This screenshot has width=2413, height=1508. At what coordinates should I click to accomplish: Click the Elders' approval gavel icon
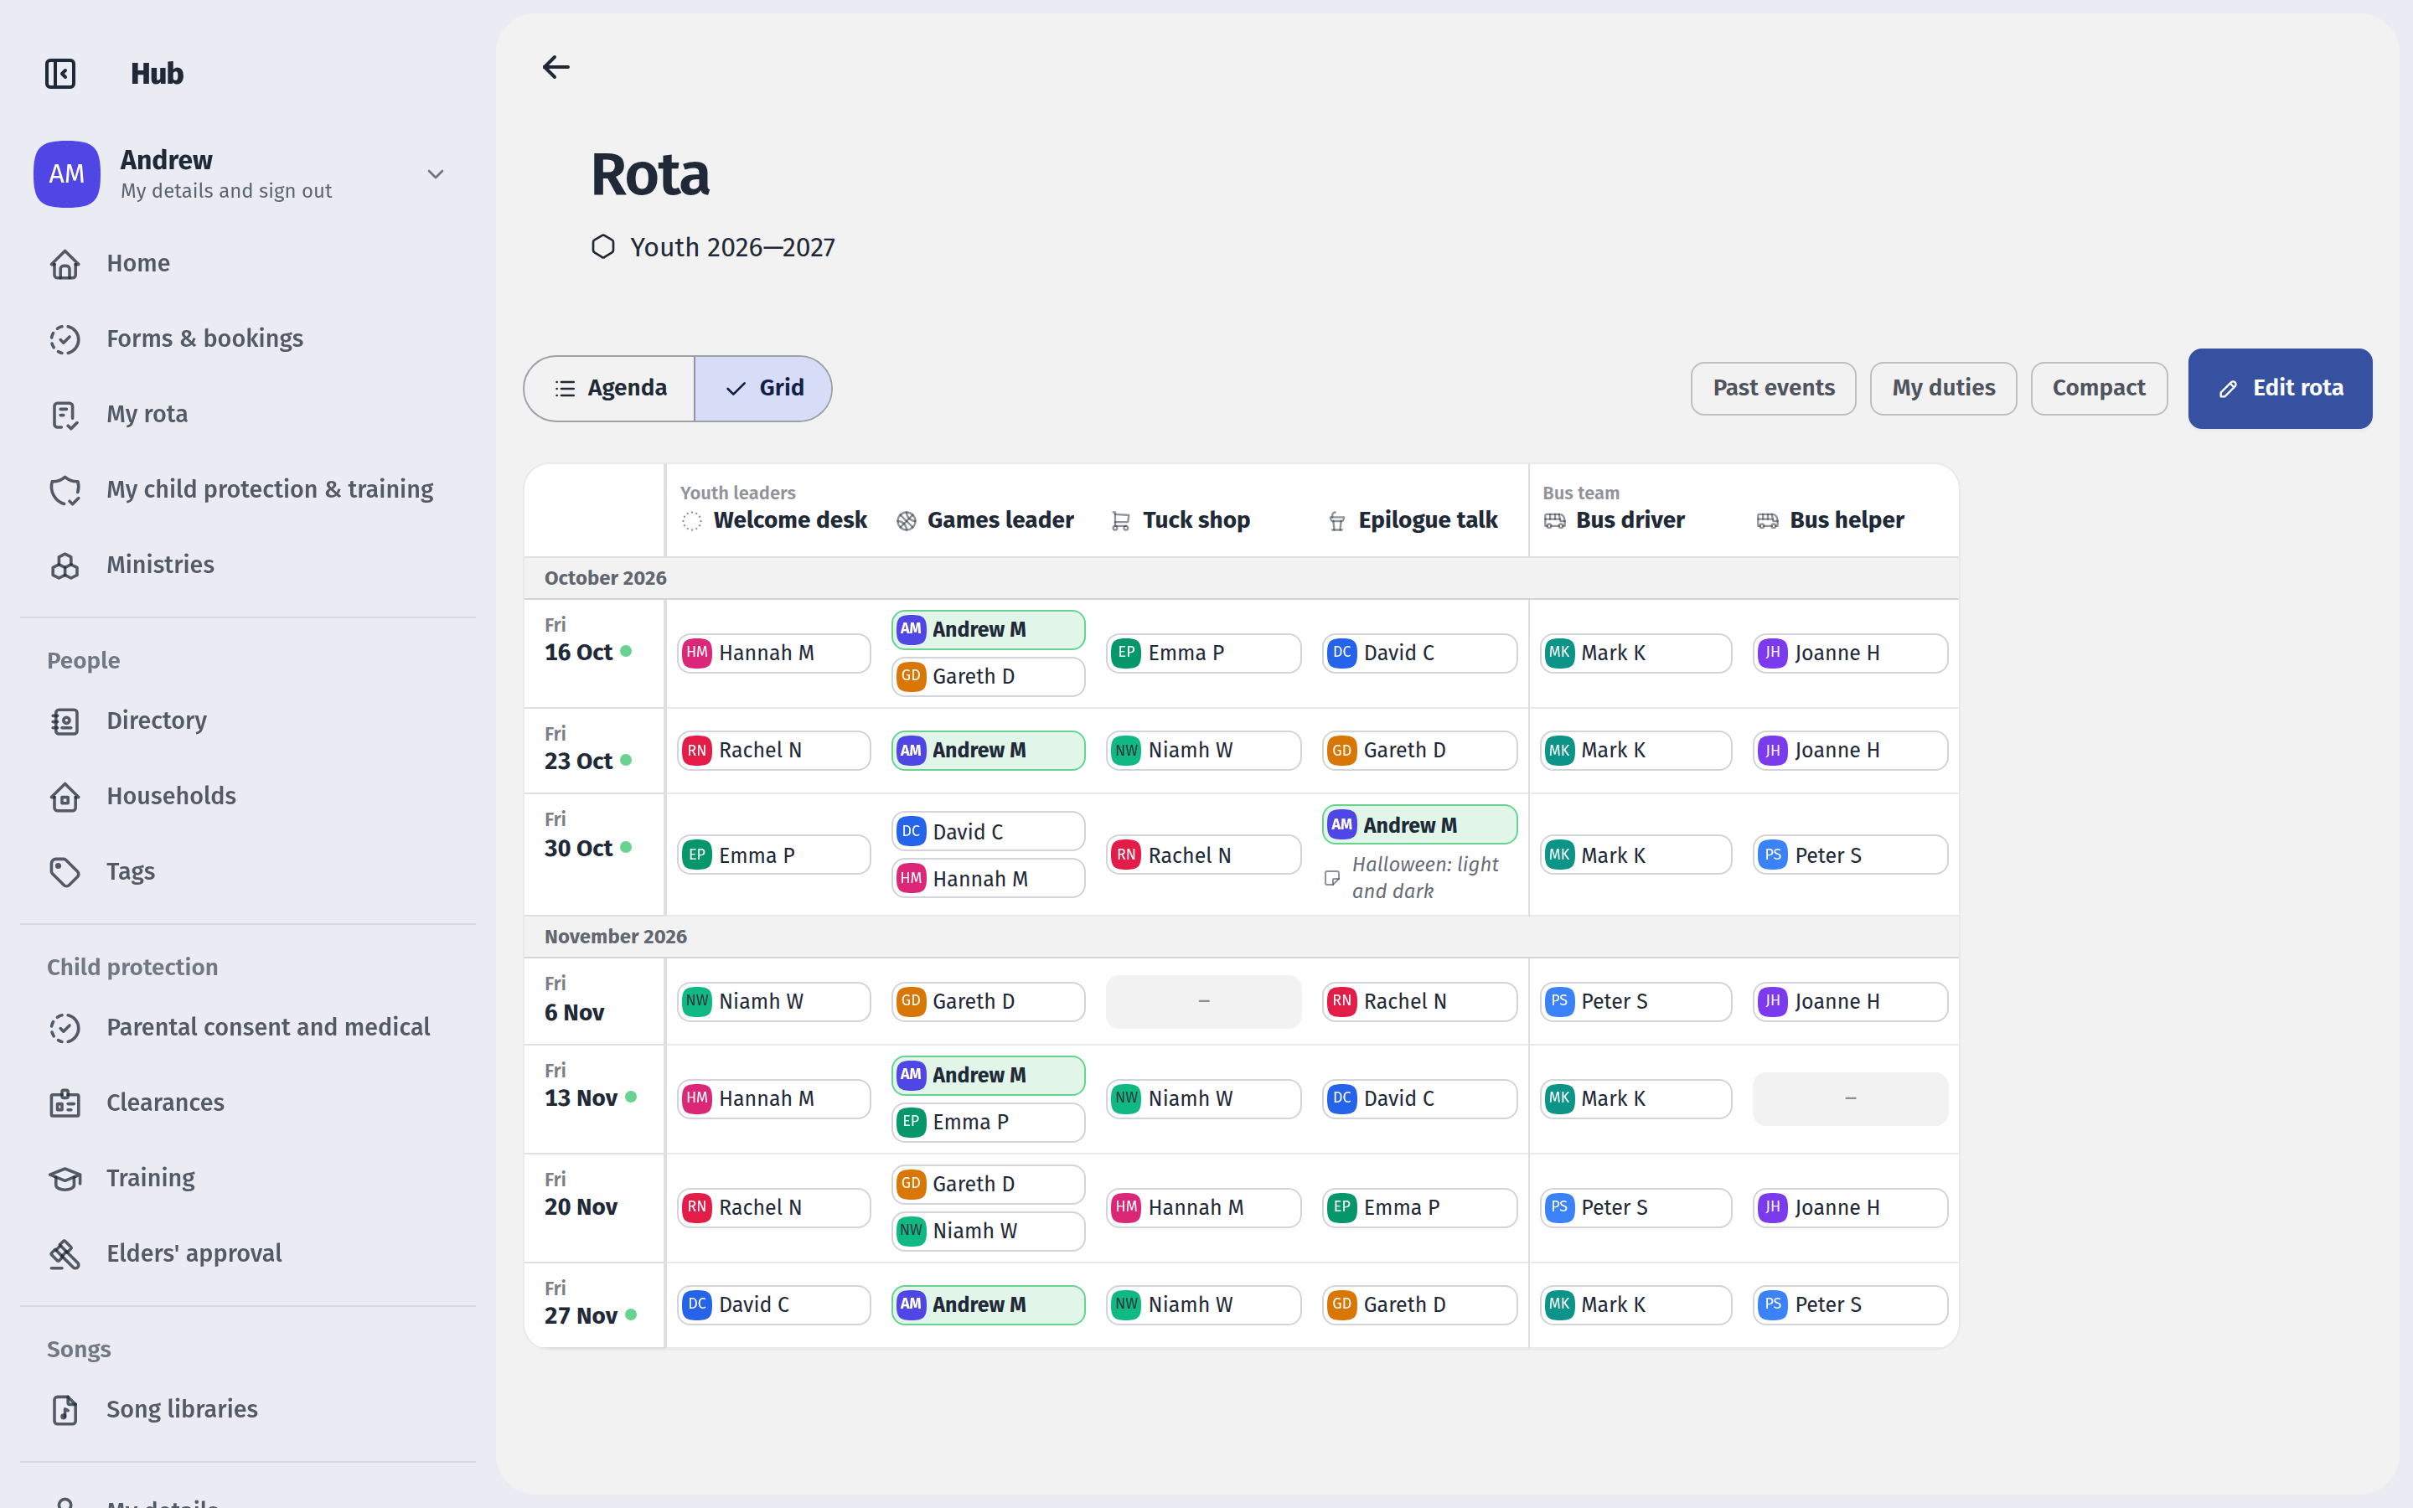click(x=65, y=1253)
